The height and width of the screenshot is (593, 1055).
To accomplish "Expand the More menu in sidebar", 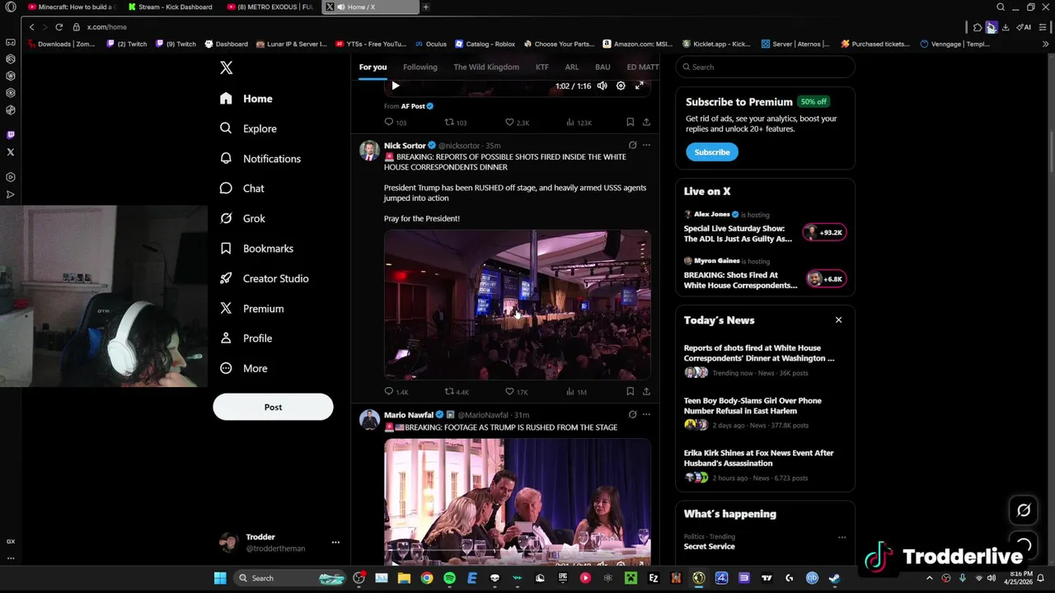I will [244, 368].
